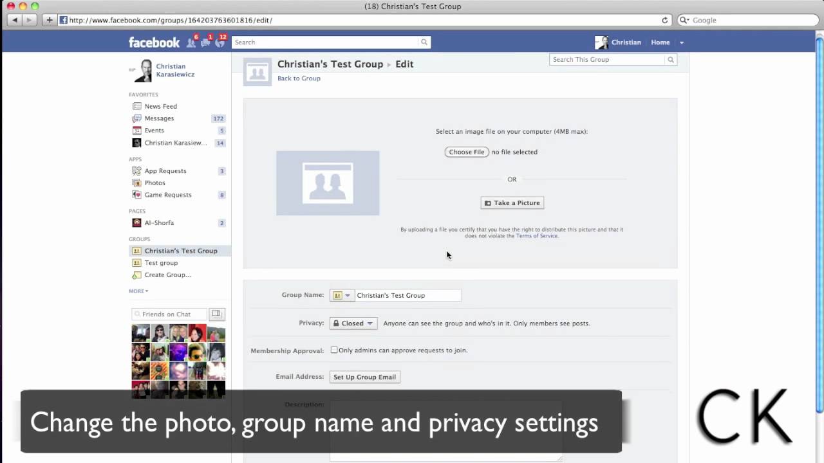This screenshot has width=824, height=463.
Task: Click the Facebook logo
Action: click(154, 42)
